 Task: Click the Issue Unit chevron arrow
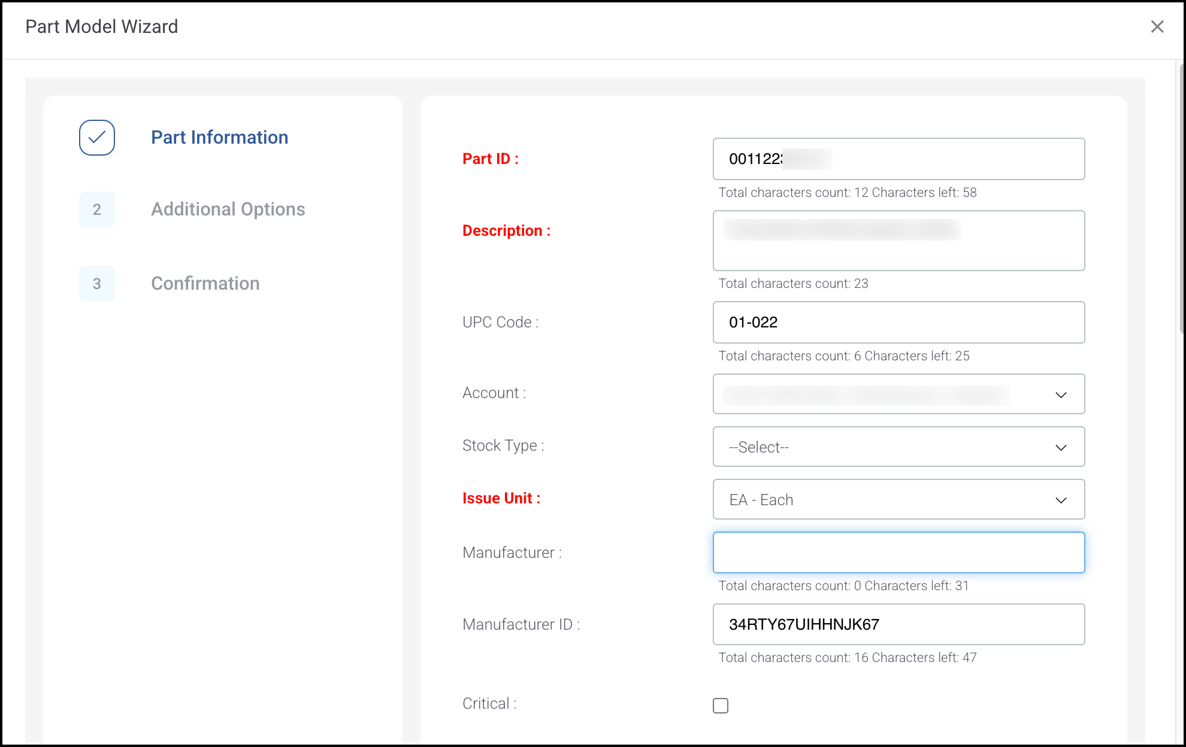[1061, 500]
